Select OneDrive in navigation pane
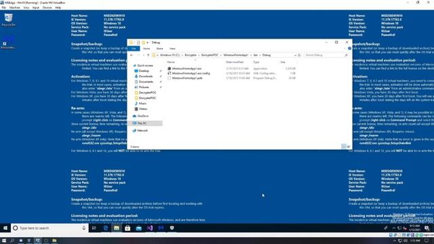Viewport: 434px width, 244px height. (x=143, y=116)
